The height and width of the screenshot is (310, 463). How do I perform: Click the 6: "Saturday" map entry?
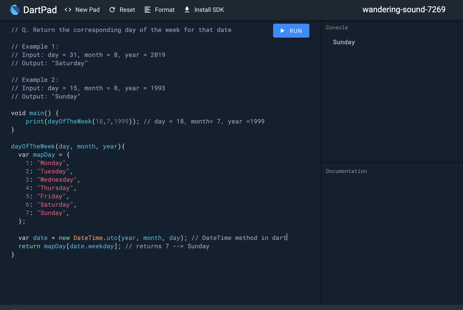click(51, 205)
